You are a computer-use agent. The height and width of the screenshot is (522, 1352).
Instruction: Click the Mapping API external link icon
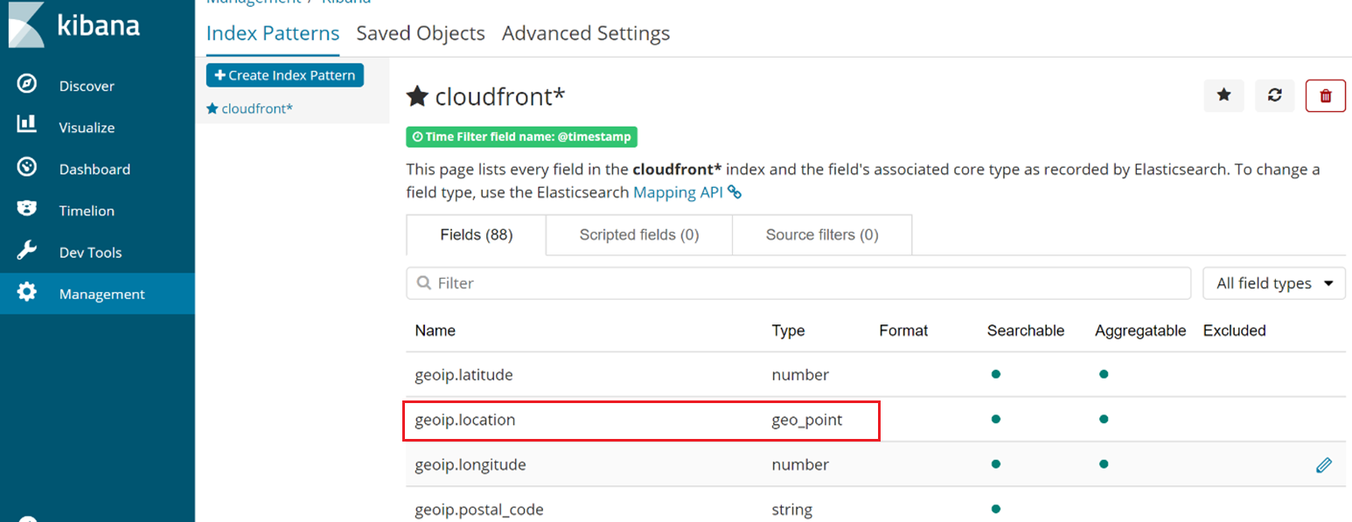tap(735, 192)
